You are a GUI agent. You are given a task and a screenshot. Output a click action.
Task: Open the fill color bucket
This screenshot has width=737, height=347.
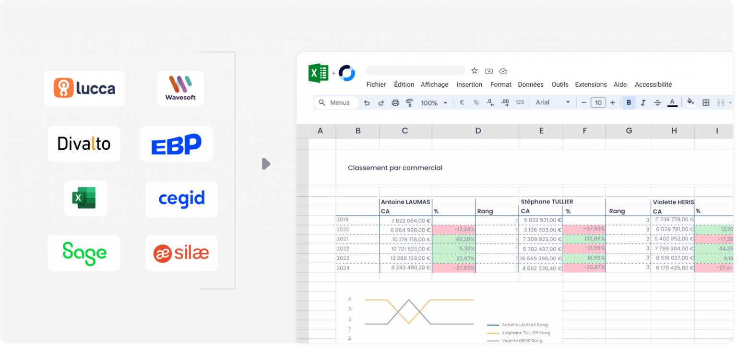click(690, 102)
